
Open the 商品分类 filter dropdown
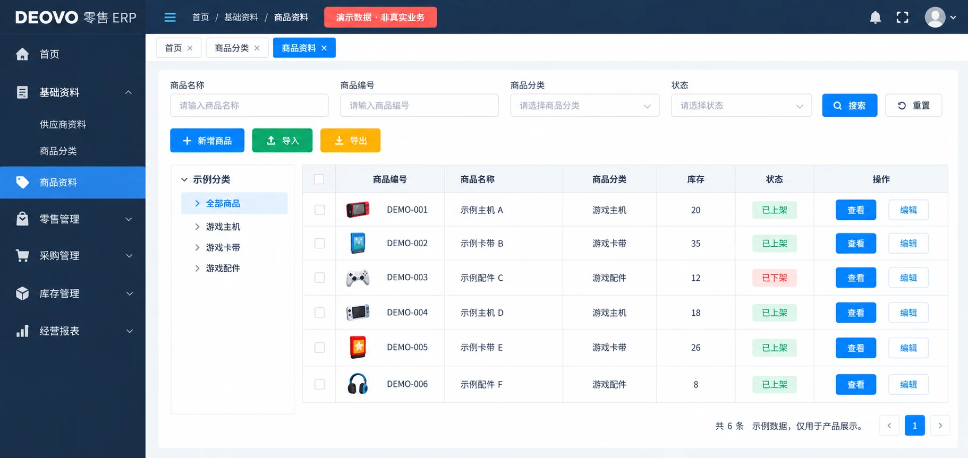[584, 106]
